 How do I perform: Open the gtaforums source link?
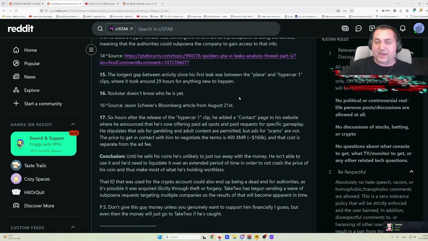[198, 59]
